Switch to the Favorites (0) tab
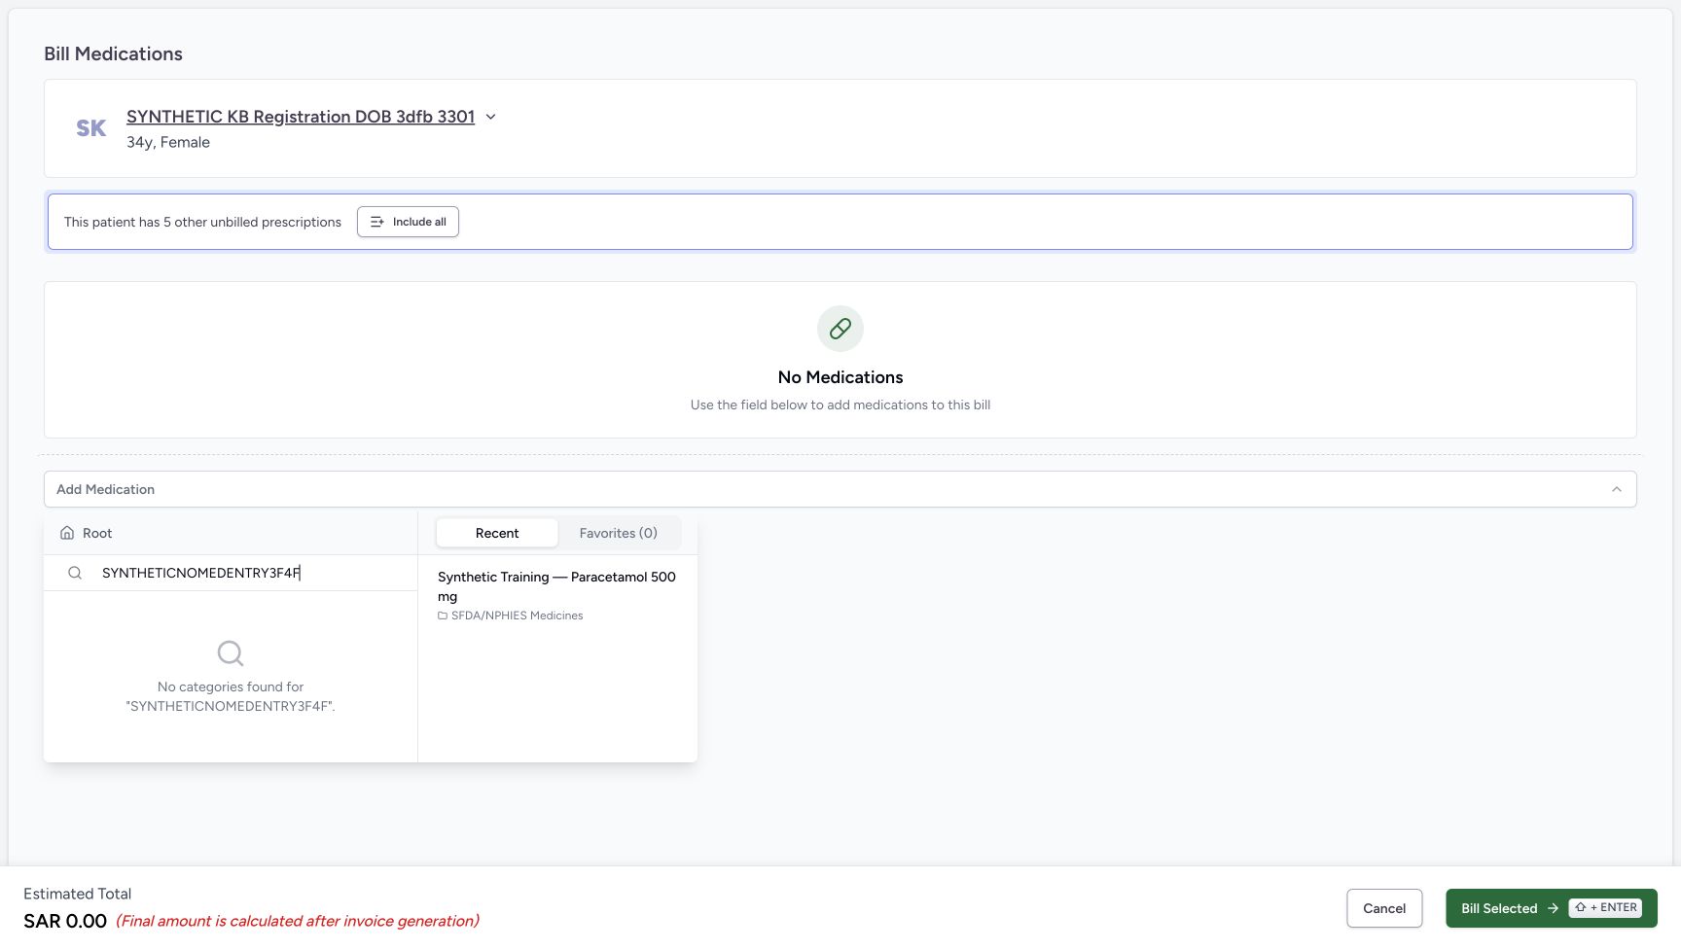Screen dimensions: 1681x950 (619, 533)
